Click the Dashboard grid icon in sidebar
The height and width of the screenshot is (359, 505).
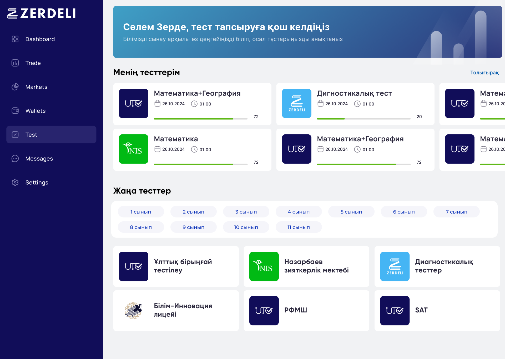point(15,39)
